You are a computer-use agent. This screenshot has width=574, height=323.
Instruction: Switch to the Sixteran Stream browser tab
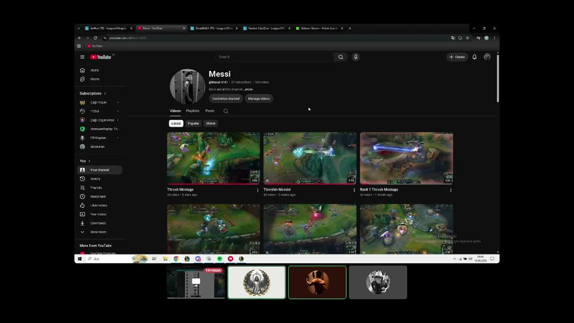pyautogui.click(x=319, y=28)
